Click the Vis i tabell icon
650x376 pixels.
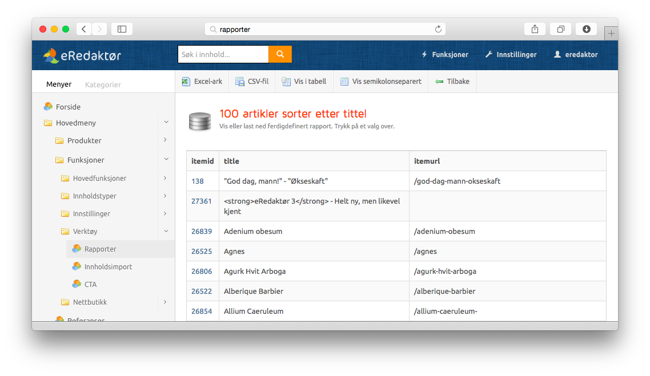[x=286, y=82]
